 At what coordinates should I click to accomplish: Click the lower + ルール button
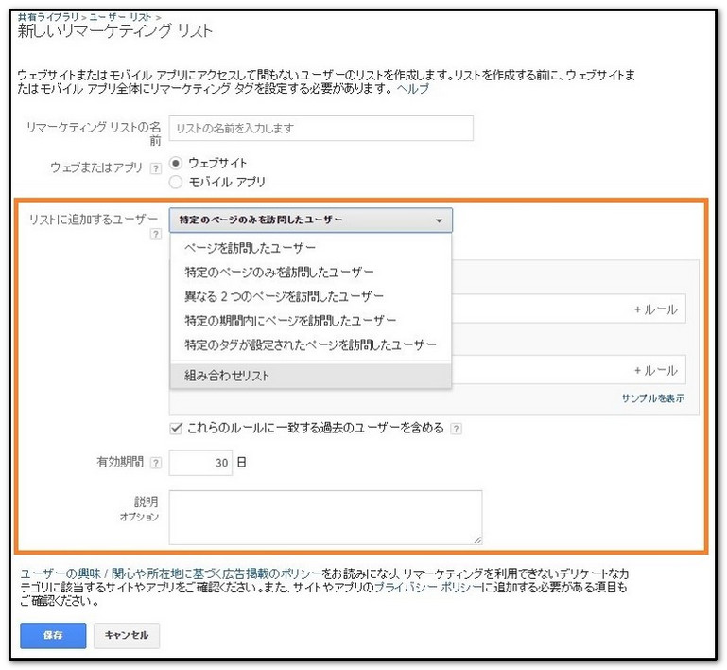655,370
